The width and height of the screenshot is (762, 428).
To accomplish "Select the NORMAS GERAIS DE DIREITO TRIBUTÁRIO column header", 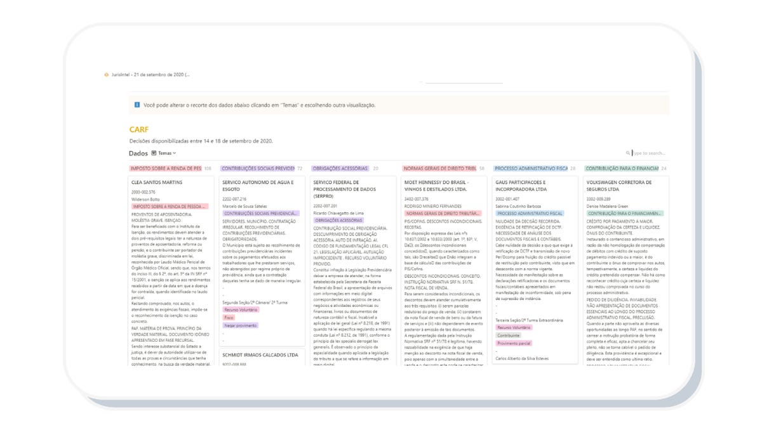I will pos(439,169).
